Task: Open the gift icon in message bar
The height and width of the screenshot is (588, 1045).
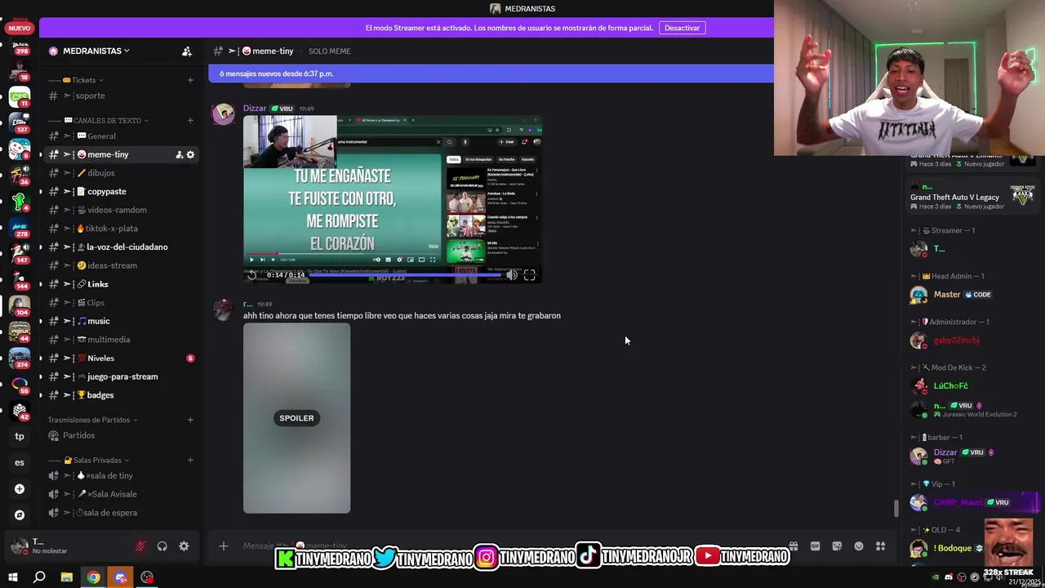Action: pos(794,546)
